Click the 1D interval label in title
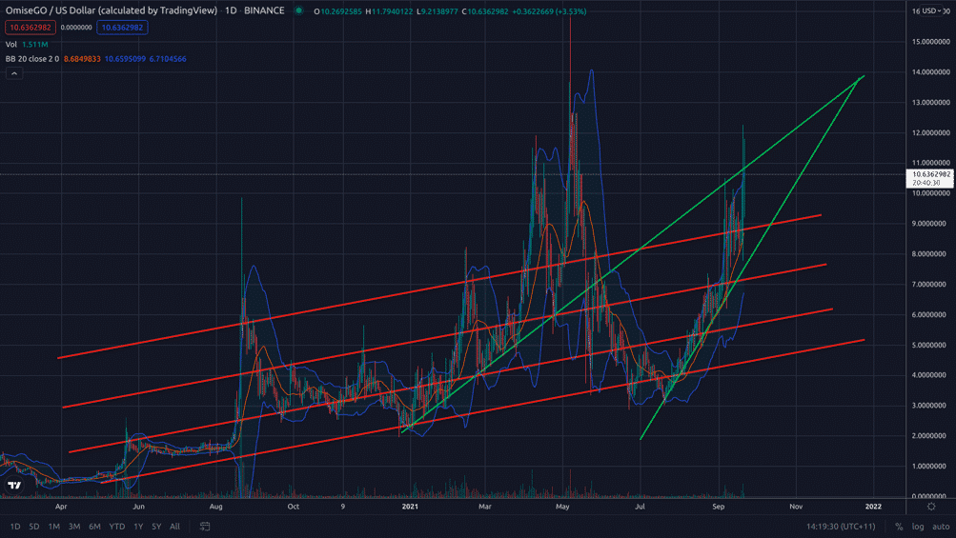Screen dimensions: 956x538 pos(231,10)
